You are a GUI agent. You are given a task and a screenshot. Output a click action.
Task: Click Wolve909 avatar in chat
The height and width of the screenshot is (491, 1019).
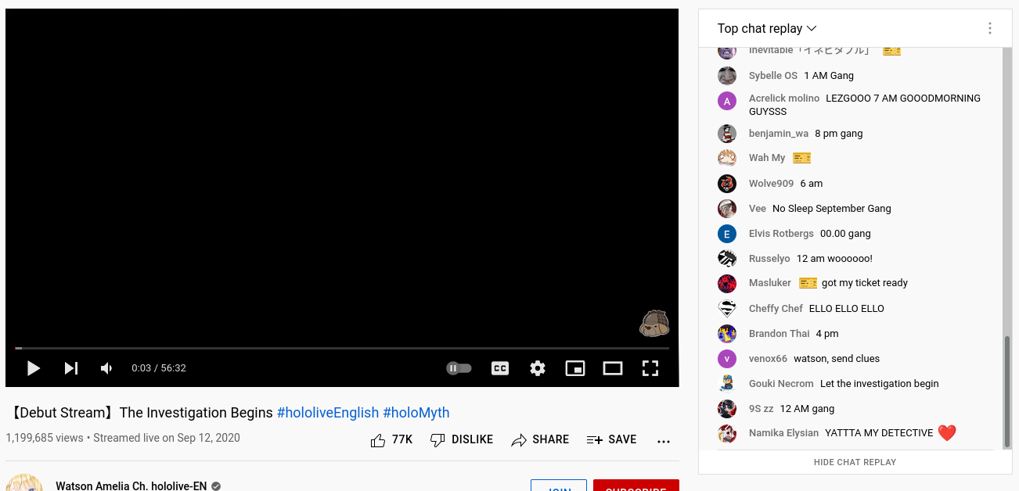click(727, 184)
